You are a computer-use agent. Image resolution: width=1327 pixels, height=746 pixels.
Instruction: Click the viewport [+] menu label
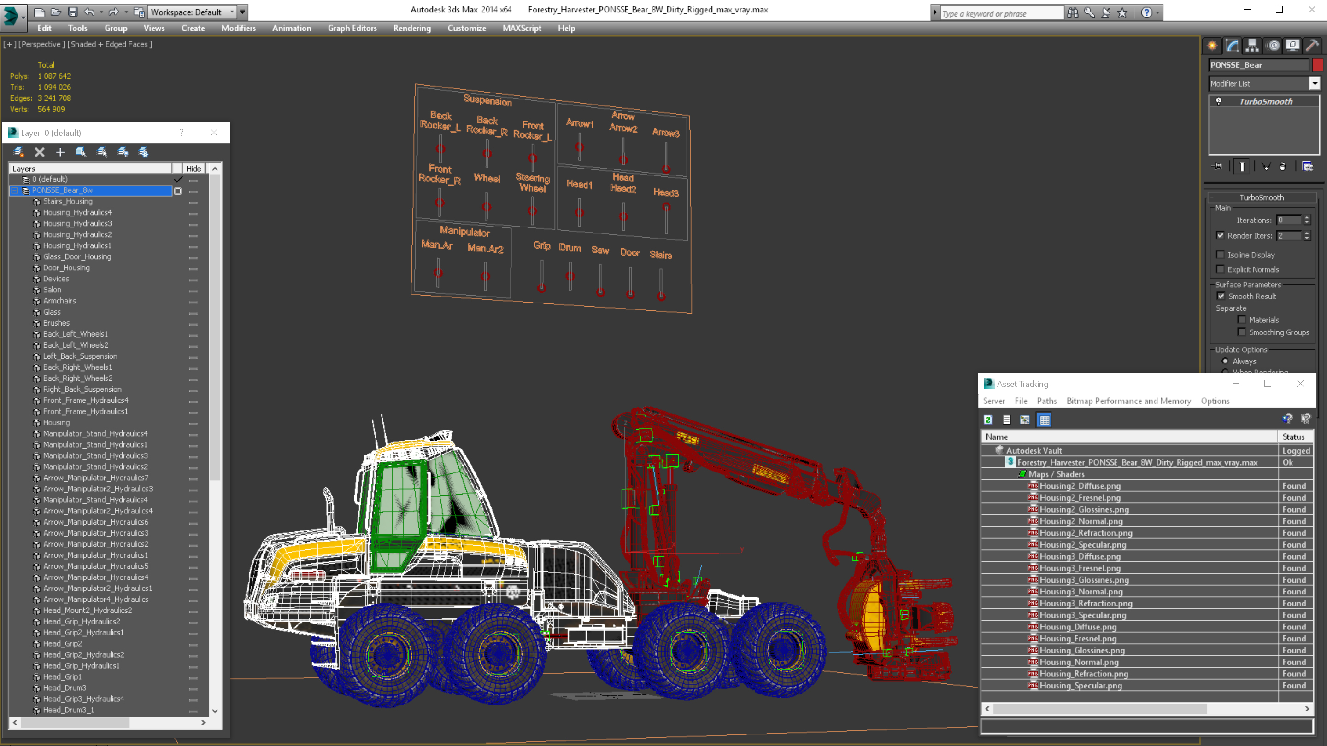click(10, 44)
